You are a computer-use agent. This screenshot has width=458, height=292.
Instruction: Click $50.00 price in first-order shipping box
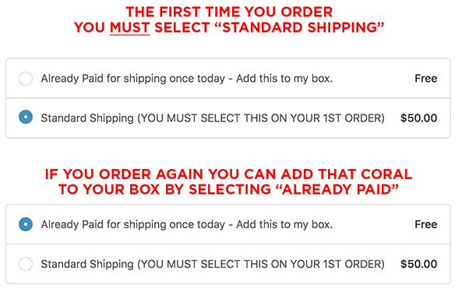pos(418,118)
